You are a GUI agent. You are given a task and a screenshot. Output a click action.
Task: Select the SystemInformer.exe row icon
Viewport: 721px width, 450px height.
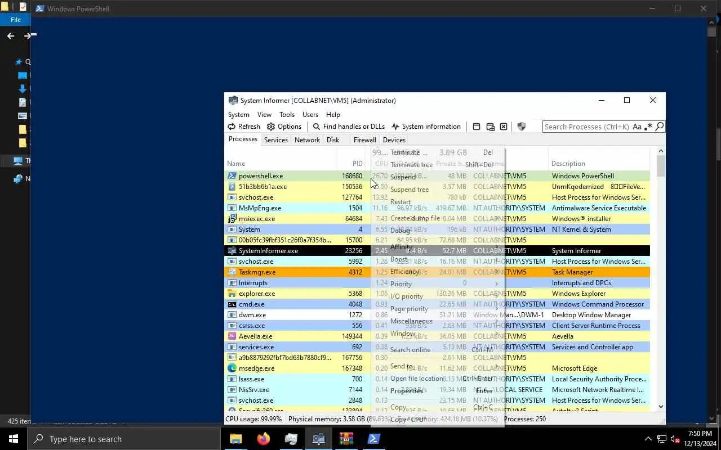pyautogui.click(x=232, y=251)
